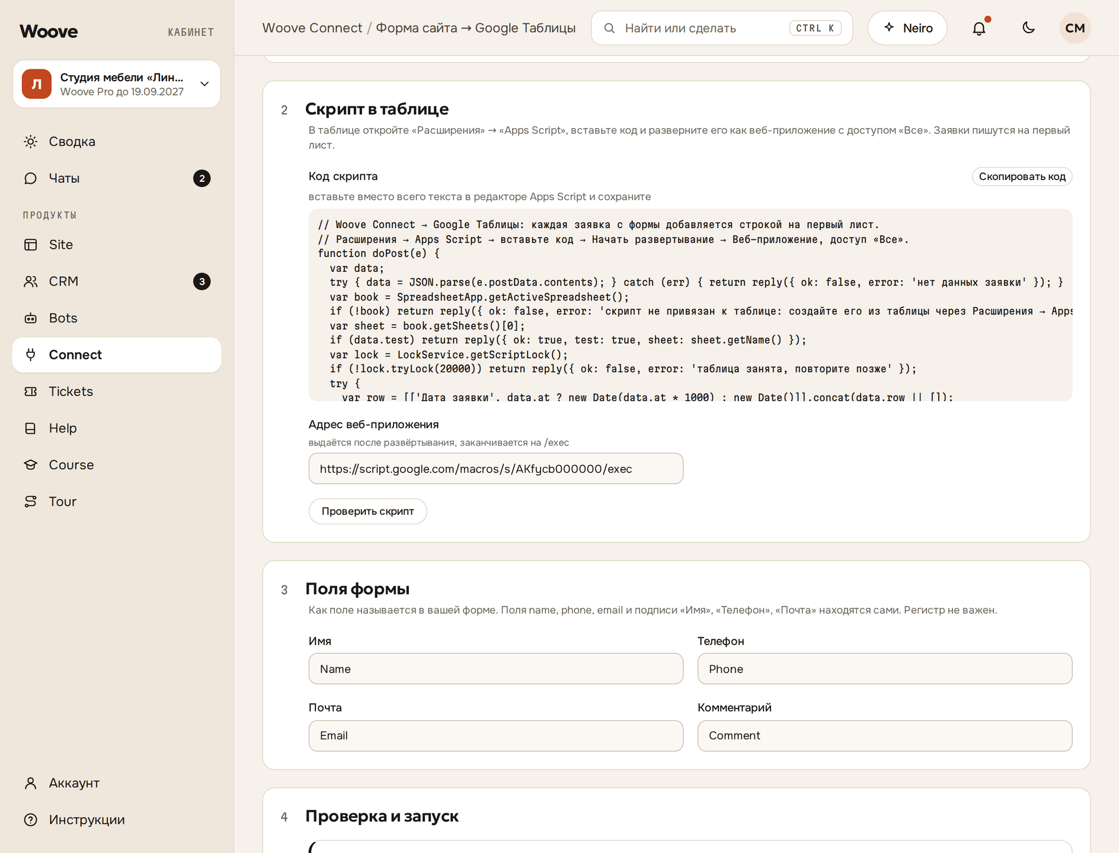Viewport: 1119px width, 853px height.
Task: Open the CM user avatar menu
Action: (1075, 28)
